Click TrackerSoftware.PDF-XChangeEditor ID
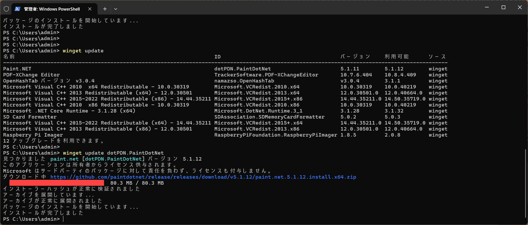 [266, 75]
